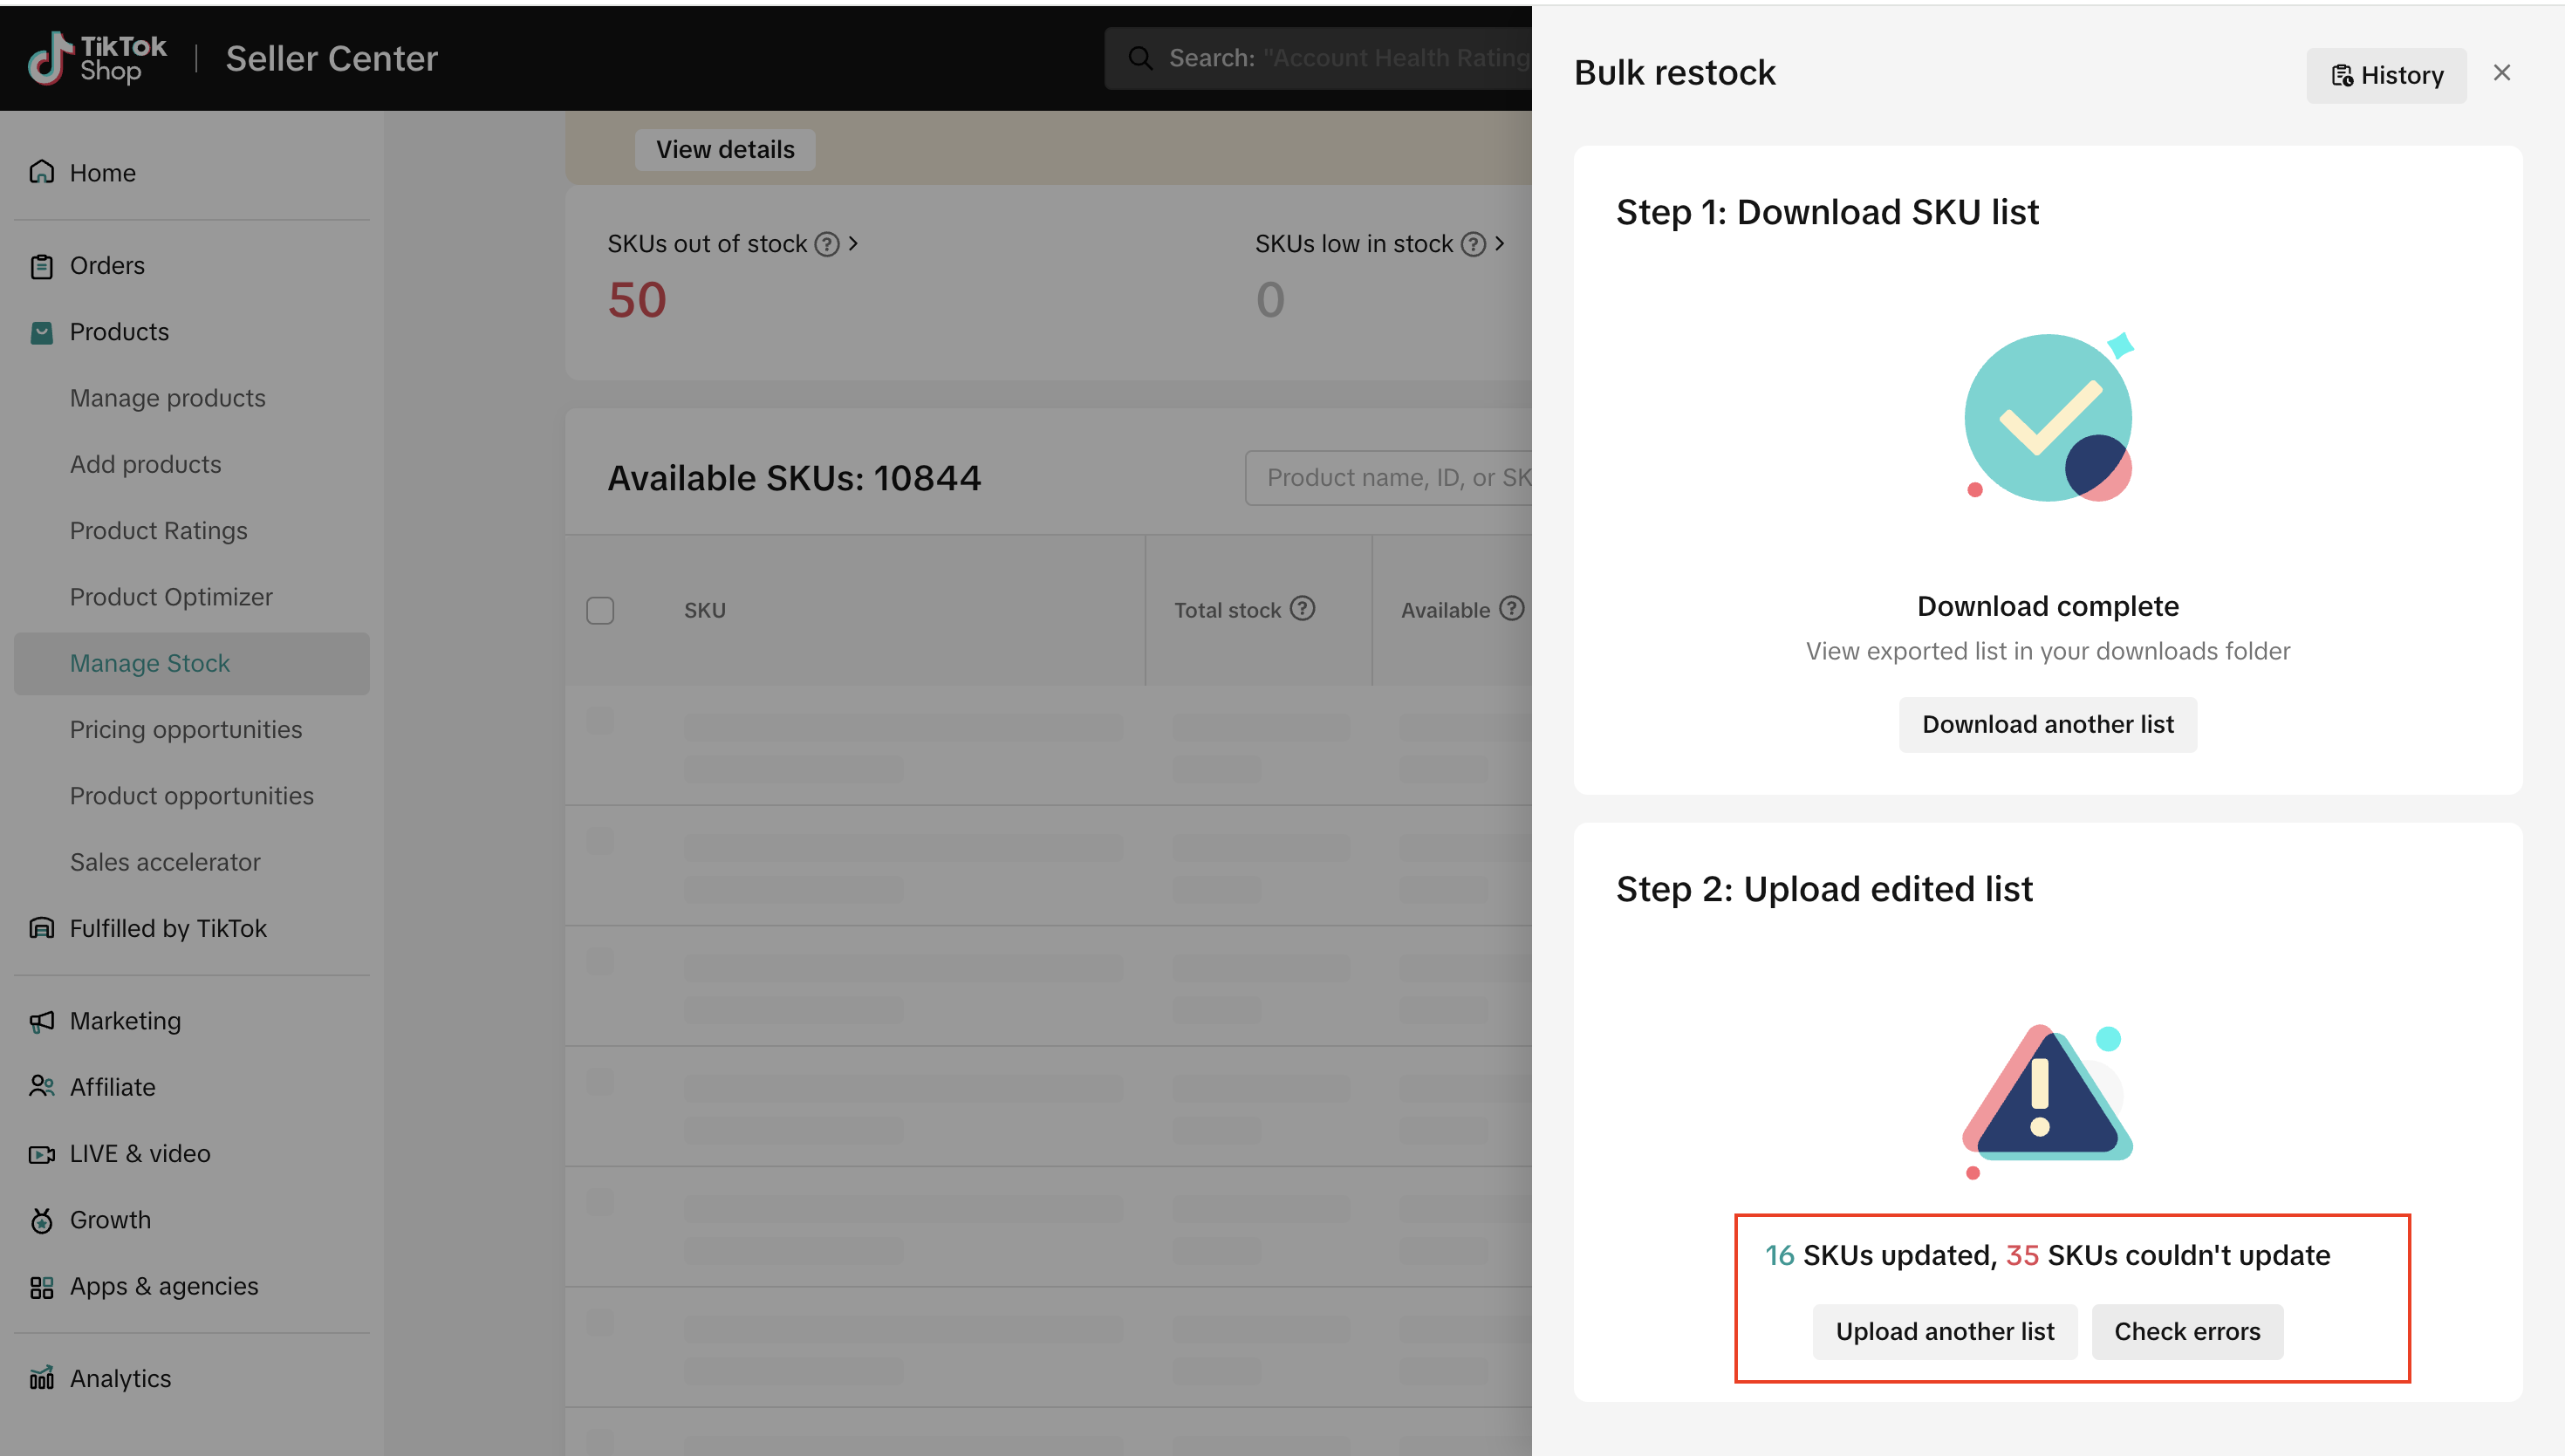Click the Growth medal icon
Image resolution: width=2565 pixels, height=1456 pixels.
click(41, 1220)
